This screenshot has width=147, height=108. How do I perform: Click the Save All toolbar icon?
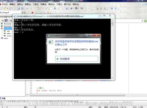22,9
